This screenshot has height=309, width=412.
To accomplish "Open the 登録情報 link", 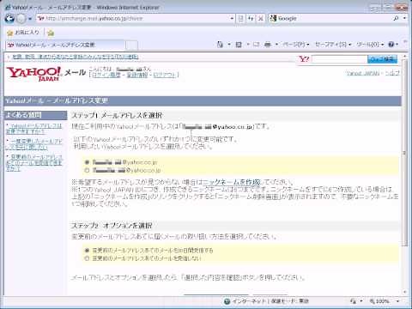I will tap(137, 75).
